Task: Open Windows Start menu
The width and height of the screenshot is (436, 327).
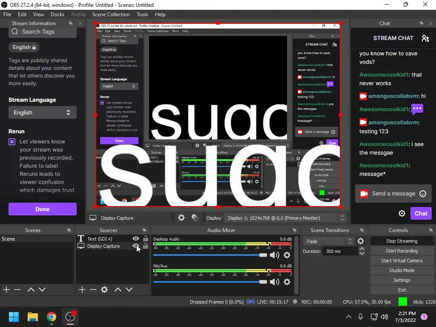Action: [x=14, y=317]
